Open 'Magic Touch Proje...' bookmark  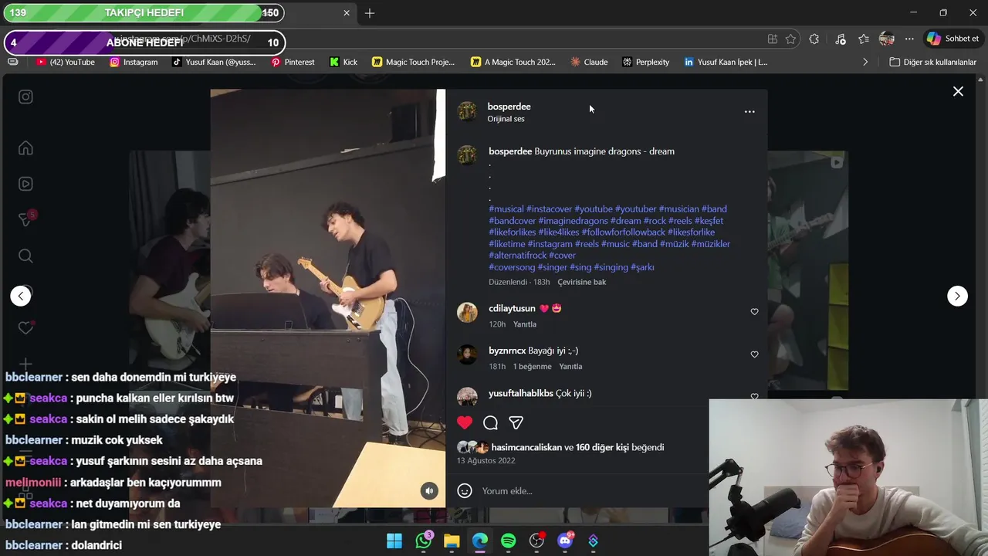point(414,62)
